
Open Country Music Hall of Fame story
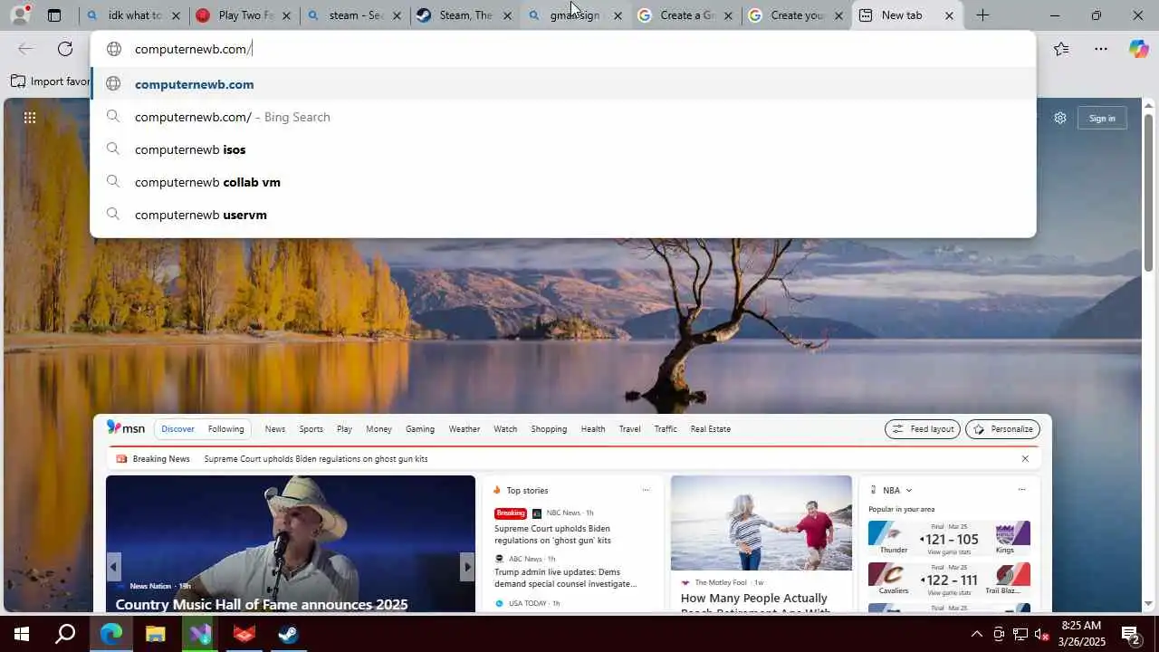pos(262,604)
